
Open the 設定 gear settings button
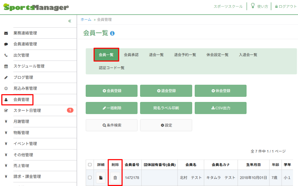(166, 125)
